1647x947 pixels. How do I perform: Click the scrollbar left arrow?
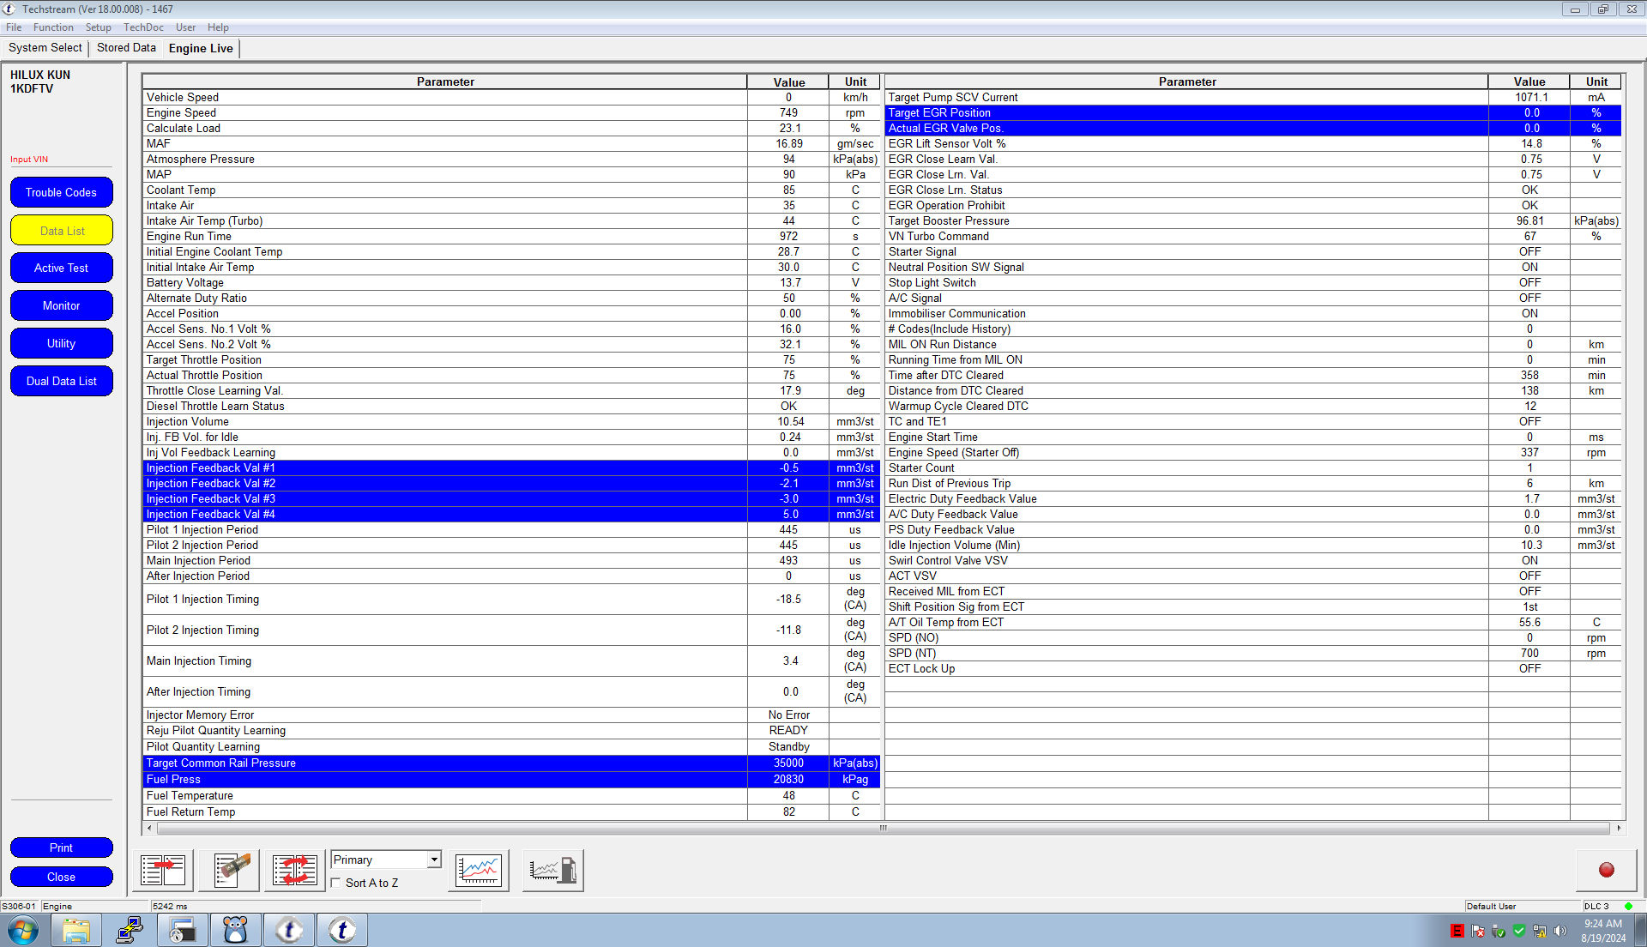tap(149, 829)
